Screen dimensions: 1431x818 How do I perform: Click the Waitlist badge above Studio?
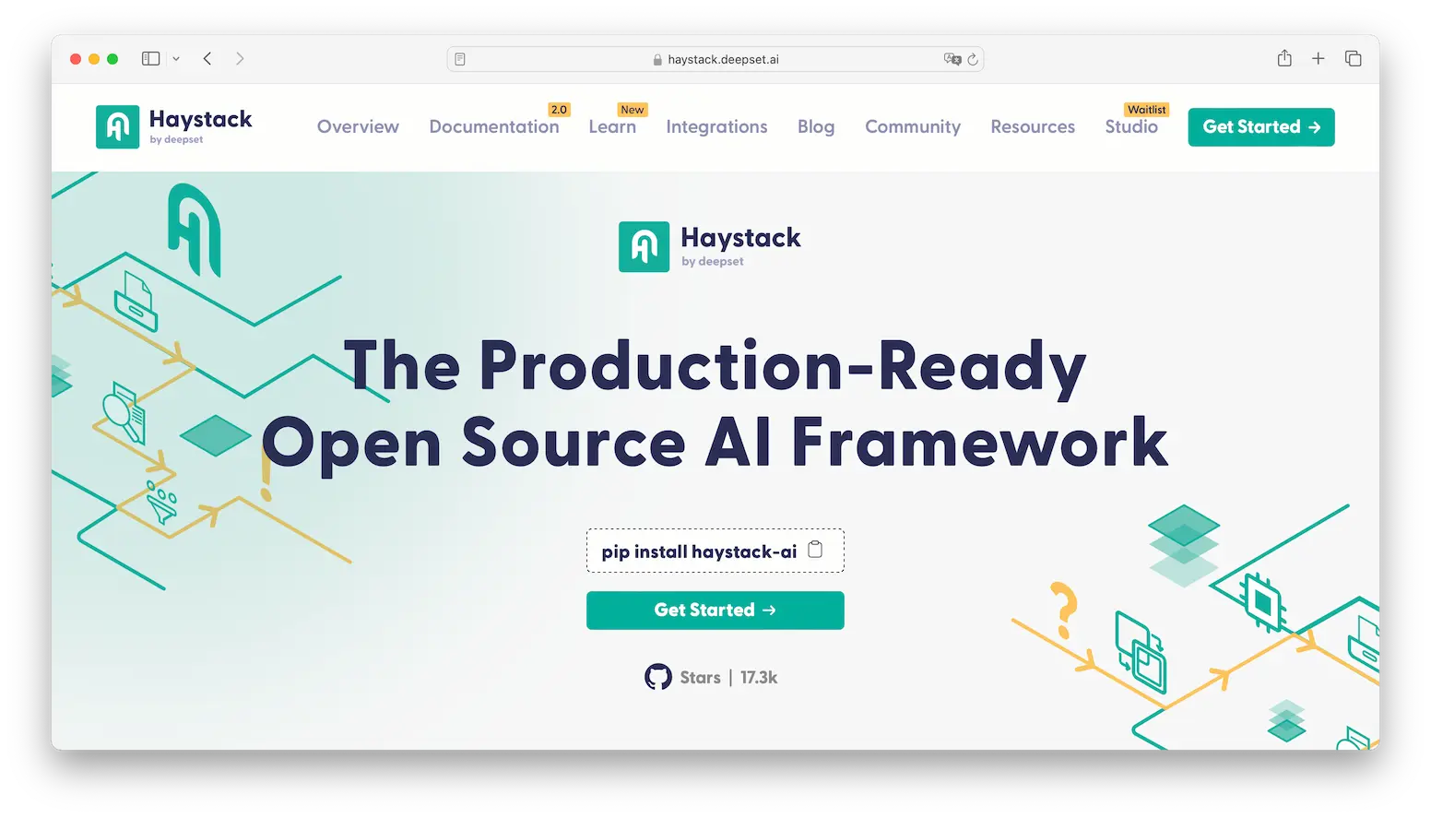point(1147,110)
